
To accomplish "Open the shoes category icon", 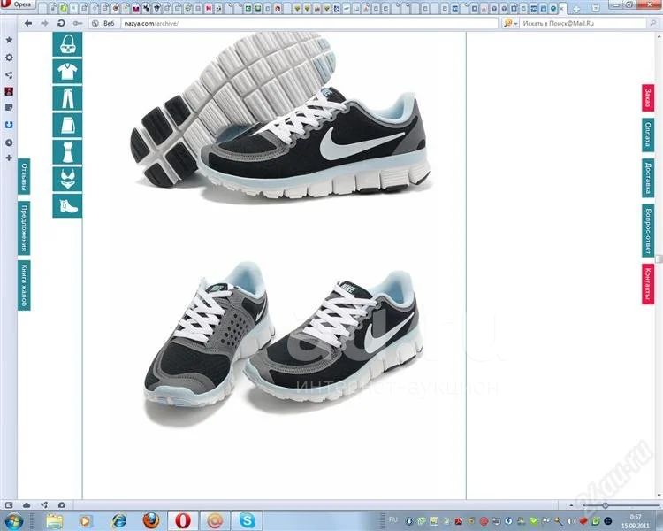I will coord(67,206).
